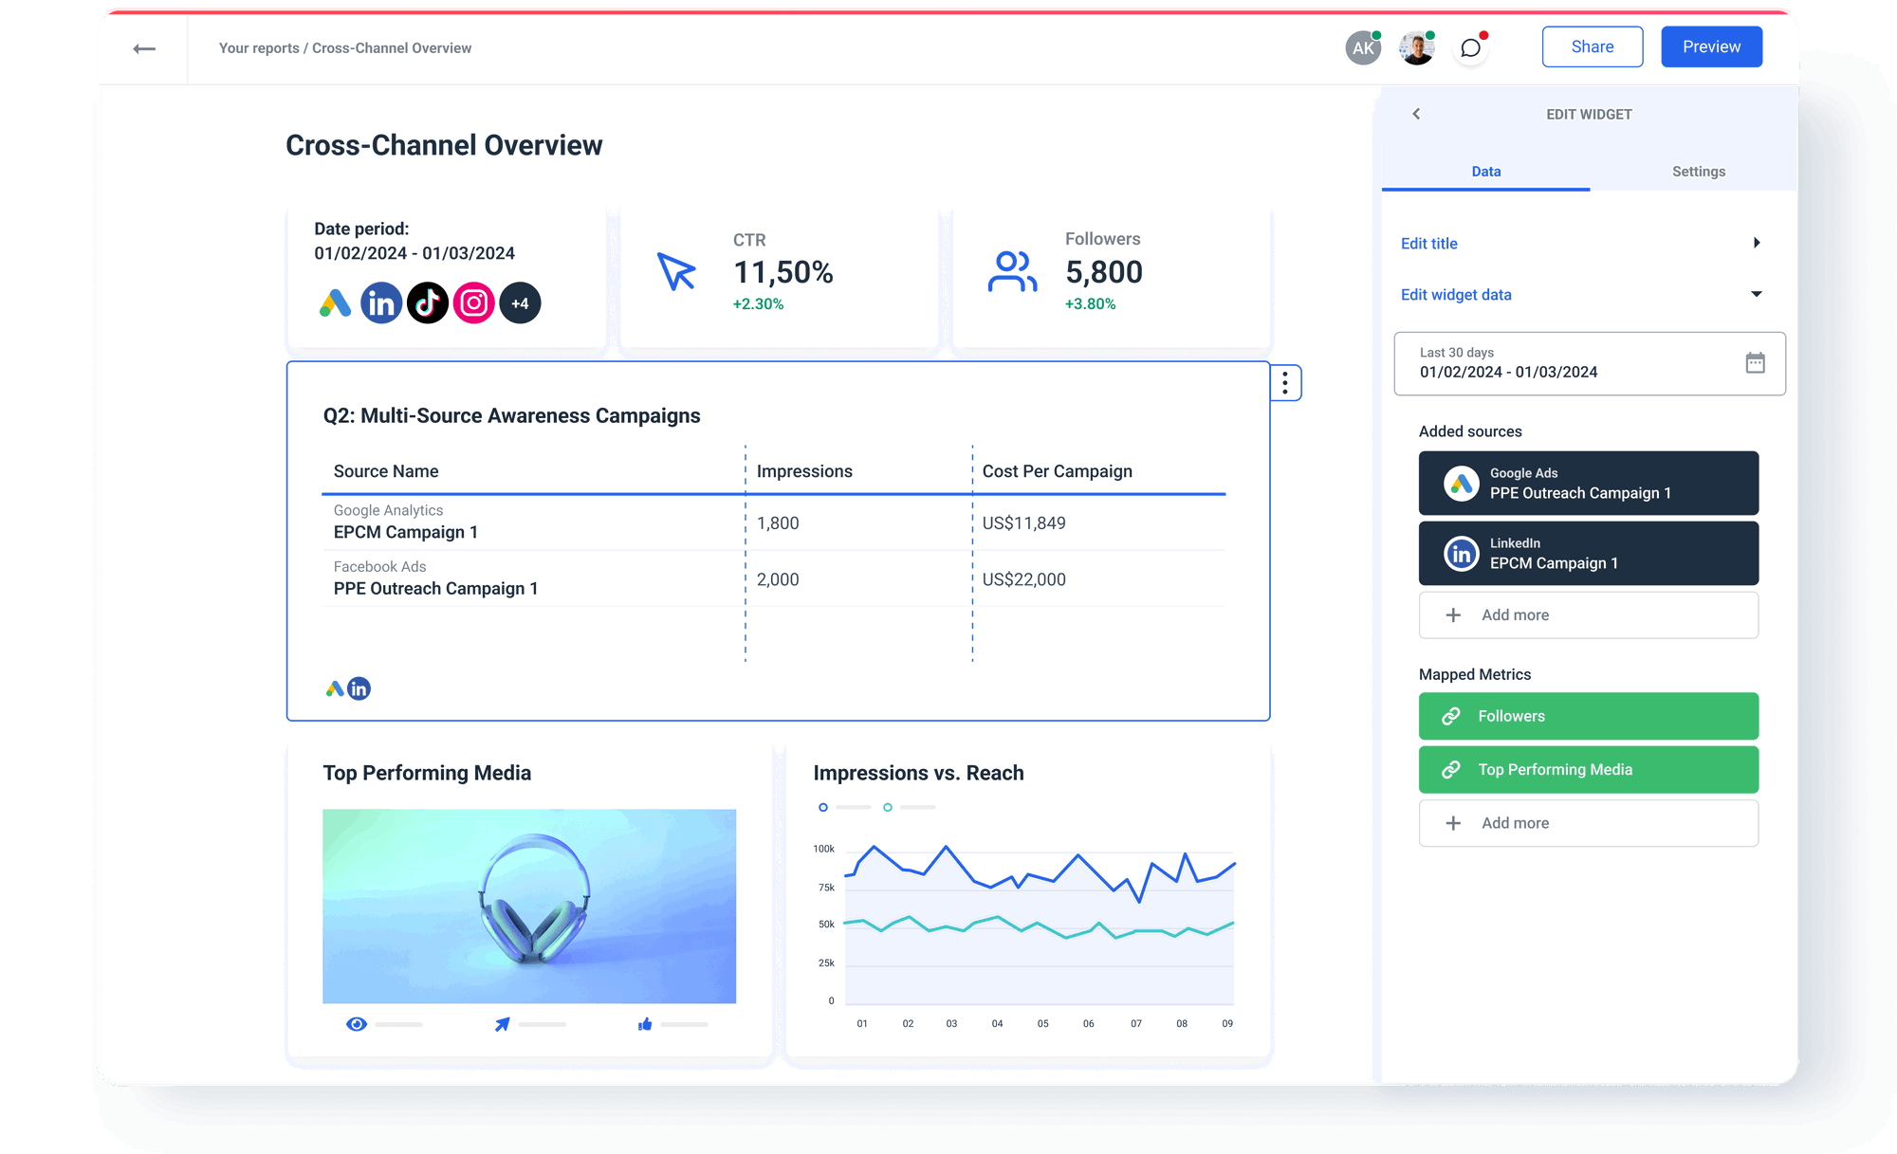Toggle views visibility eye icon under media thumbnail
1897x1154 pixels.
[356, 1024]
